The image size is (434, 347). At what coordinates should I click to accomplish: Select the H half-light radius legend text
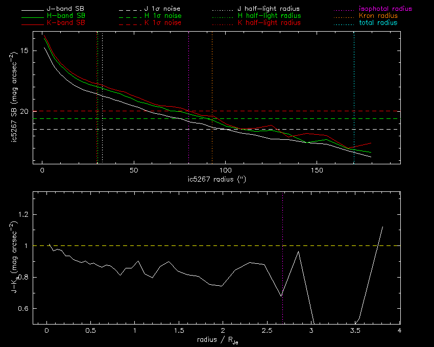(269, 16)
